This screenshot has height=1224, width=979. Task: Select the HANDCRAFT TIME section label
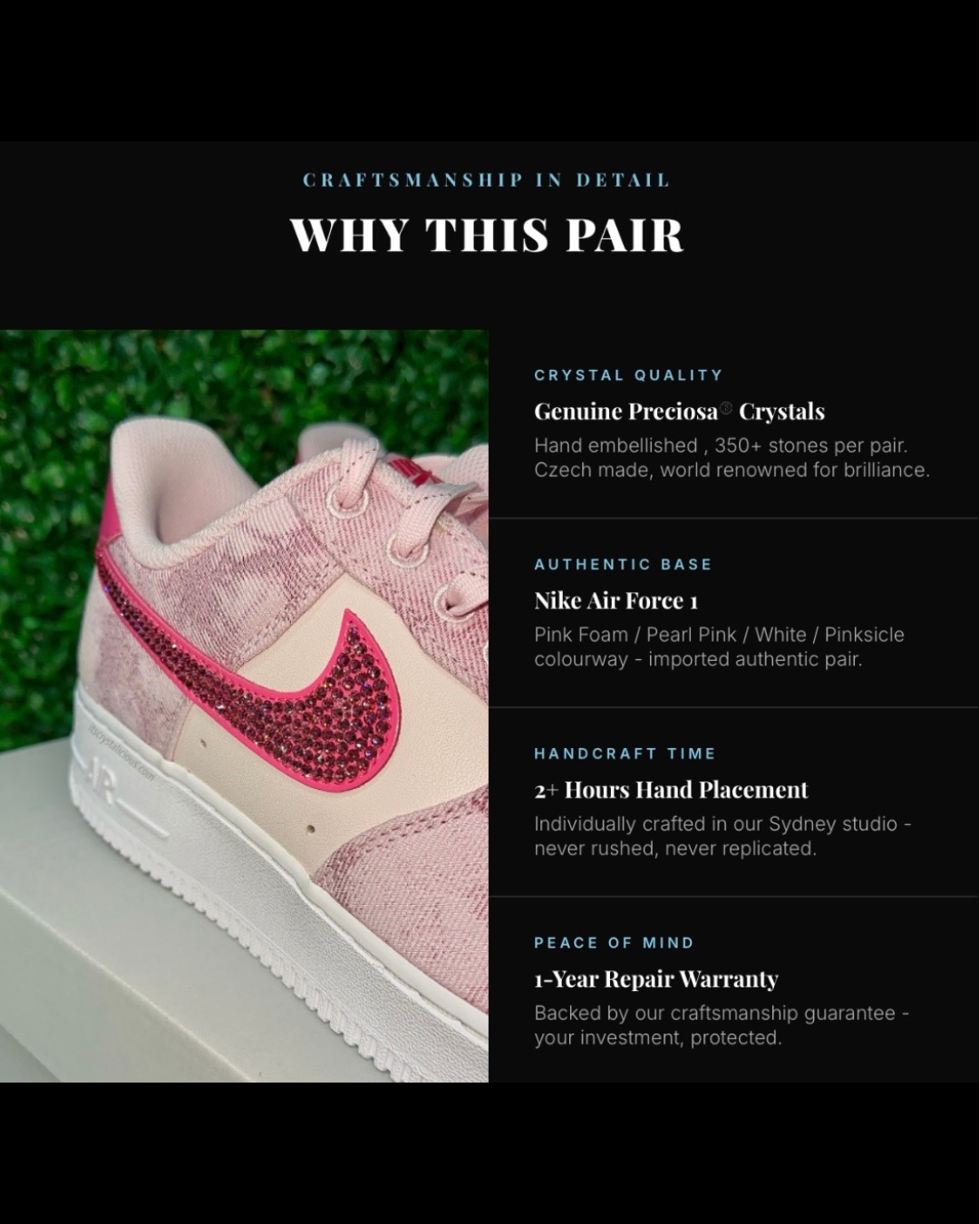point(625,753)
